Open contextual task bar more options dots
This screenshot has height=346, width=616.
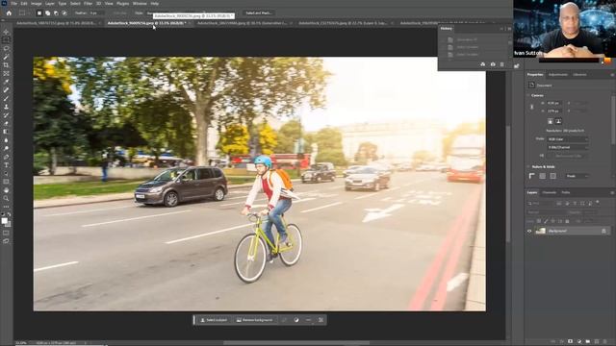click(308, 320)
